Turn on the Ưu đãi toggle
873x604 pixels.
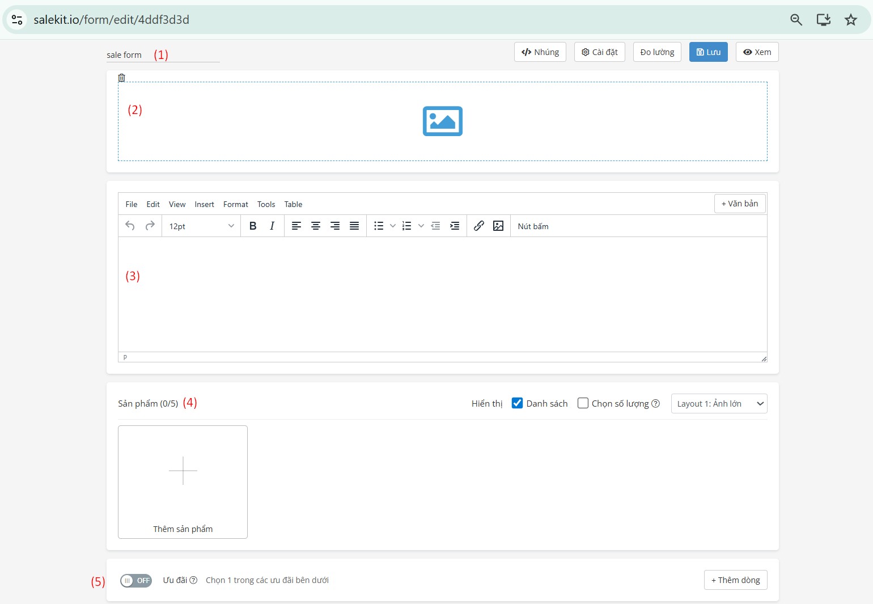pyautogui.click(x=136, y=580)
